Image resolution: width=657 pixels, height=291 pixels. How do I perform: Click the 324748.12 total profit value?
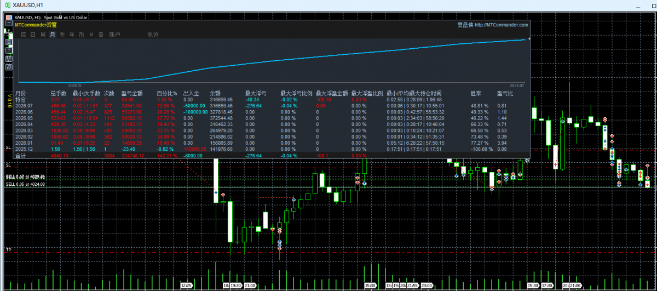pyautogui.click(x=132, y=156)
